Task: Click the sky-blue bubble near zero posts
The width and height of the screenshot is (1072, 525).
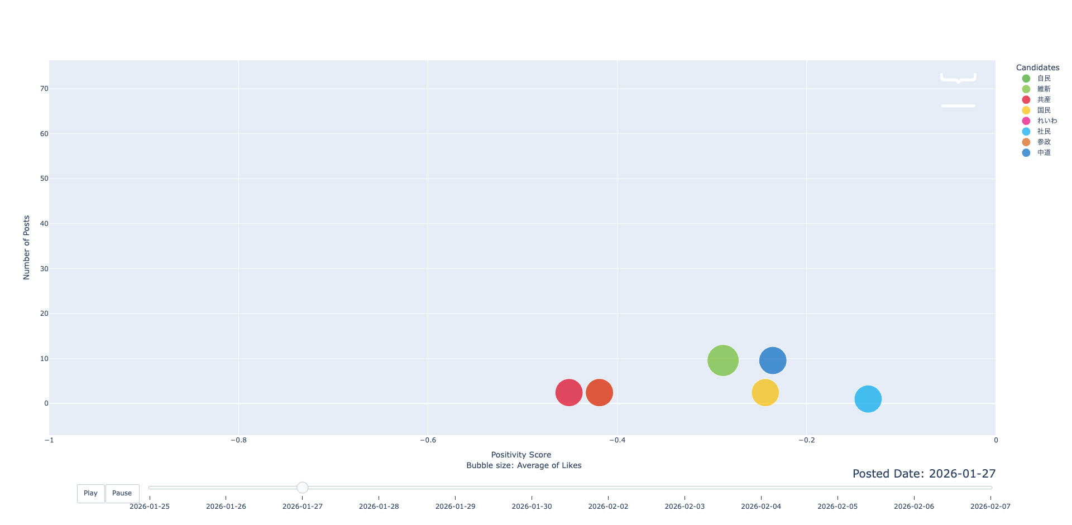Action: point(868,399)
